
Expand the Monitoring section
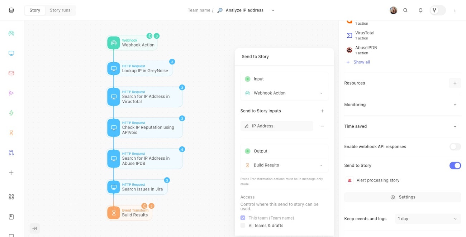455,105
